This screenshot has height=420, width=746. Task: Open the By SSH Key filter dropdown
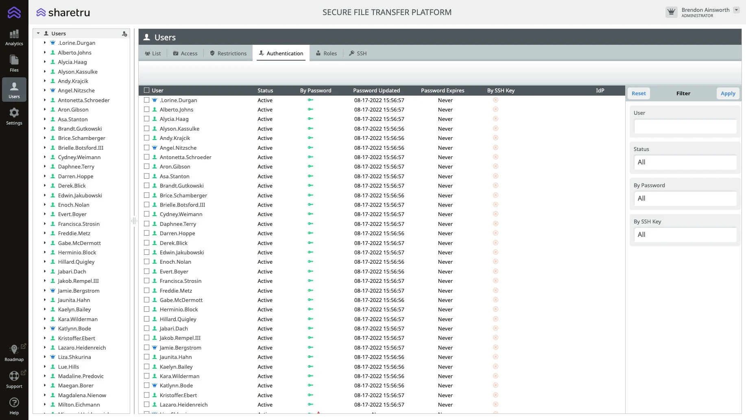(685, 234)
